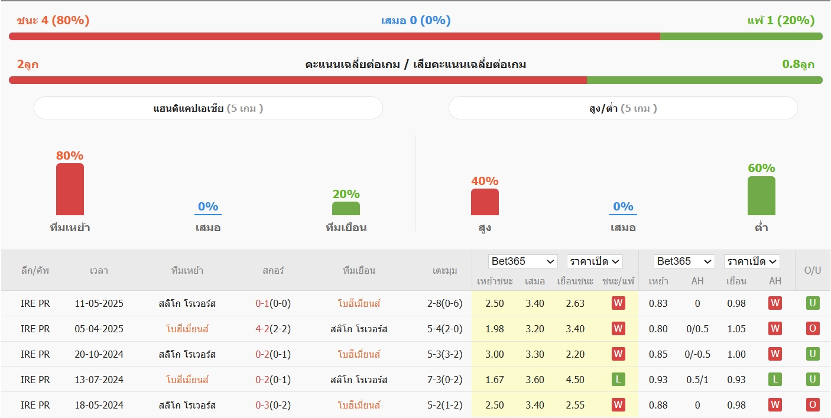Click the red 80% ทีมเหย้า bar in the chart
The image size is (831, 418).
pos(70,189)
